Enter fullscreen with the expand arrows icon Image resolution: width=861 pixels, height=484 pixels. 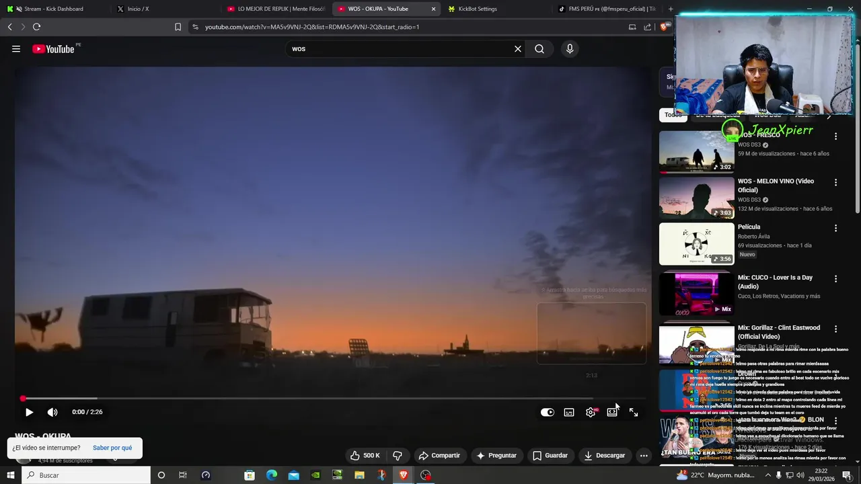point(634,412)
